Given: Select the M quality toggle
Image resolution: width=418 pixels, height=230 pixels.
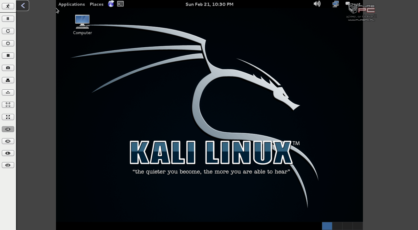Looking at the screenshot, I should pos(8,141).
